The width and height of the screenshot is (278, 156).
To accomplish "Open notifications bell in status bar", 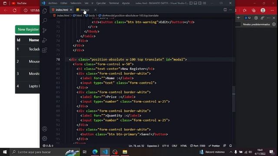I will (231, 146).
